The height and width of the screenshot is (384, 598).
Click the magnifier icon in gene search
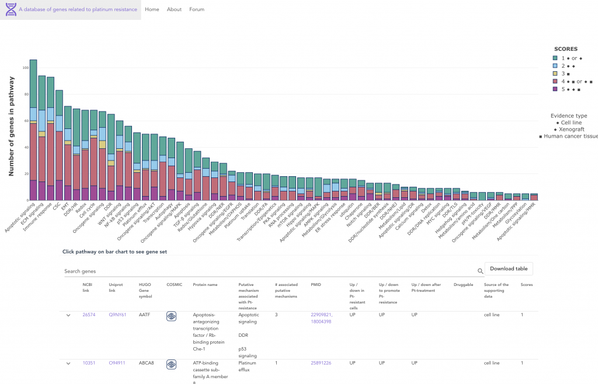481,271
